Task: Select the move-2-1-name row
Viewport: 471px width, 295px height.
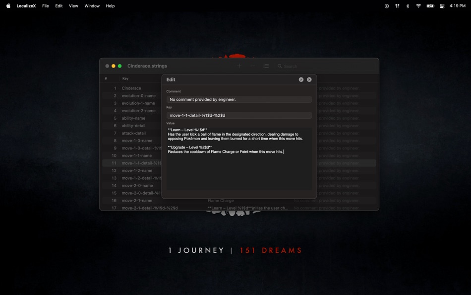Action: pos(239,201)
